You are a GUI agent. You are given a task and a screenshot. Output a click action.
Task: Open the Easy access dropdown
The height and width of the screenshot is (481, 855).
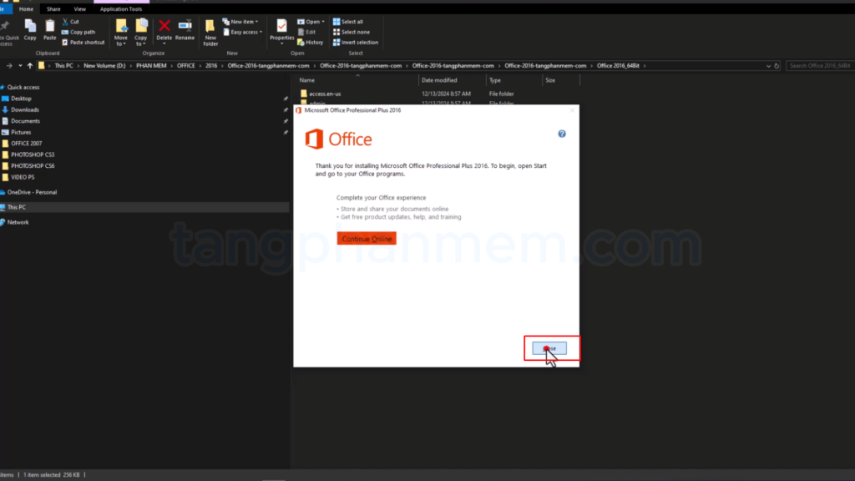[243, 33]
